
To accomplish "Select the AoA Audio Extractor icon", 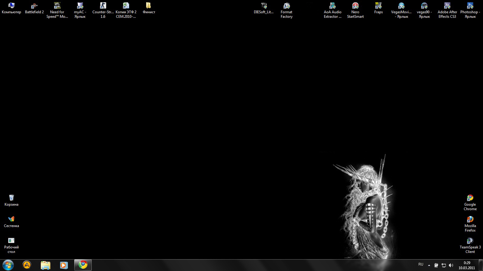I will point(332,6).
